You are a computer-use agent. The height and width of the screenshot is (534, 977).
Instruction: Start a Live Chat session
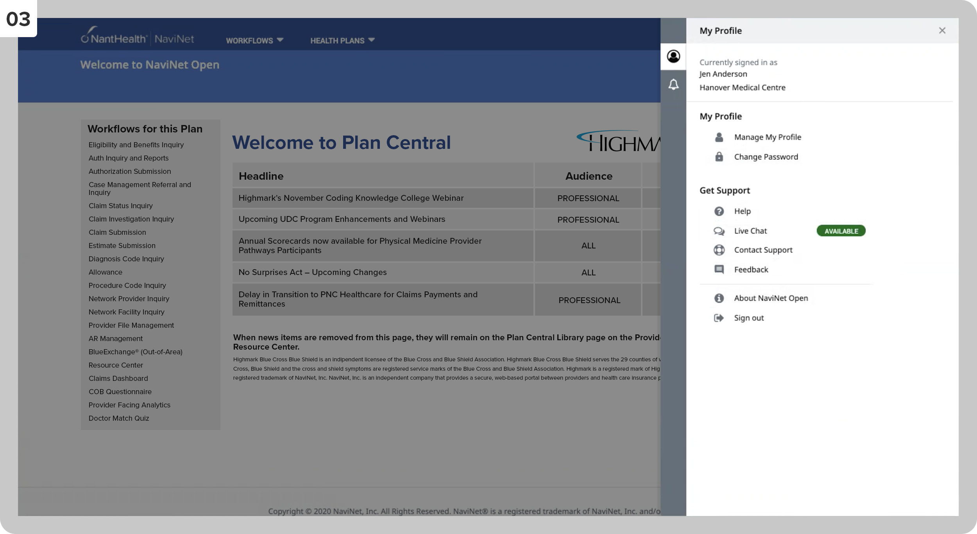(x=750, y=231)
